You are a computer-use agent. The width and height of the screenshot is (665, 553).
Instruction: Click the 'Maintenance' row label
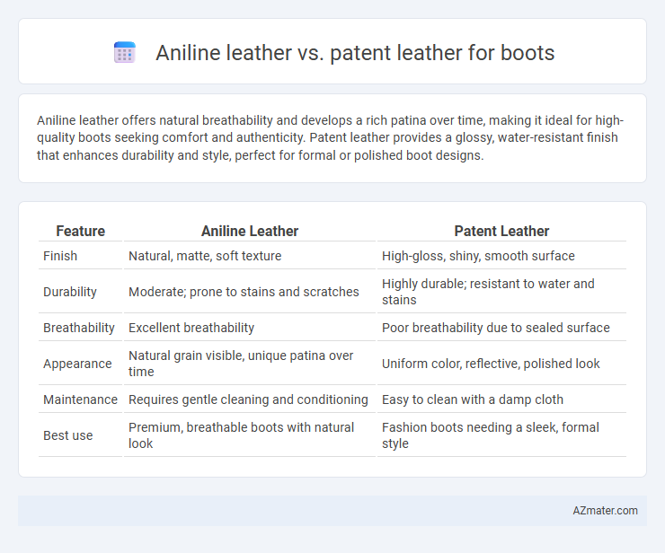81,399
